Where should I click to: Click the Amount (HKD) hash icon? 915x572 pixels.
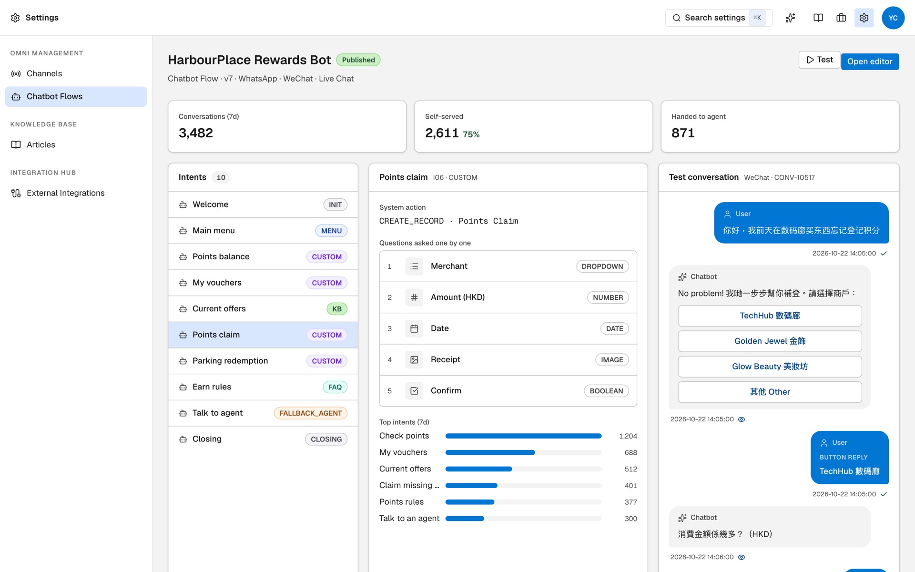click(x=414, y=297)
